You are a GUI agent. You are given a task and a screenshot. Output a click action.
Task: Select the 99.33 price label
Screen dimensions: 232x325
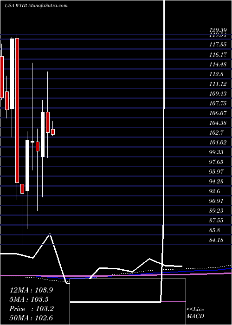tap(216, 152)
